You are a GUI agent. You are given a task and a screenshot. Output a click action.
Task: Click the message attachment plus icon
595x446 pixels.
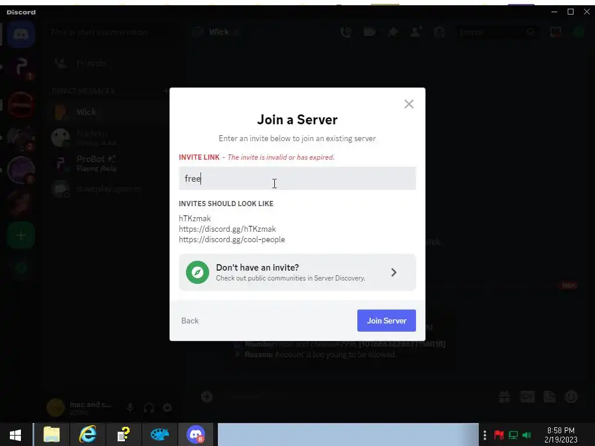tap(207, 397)
